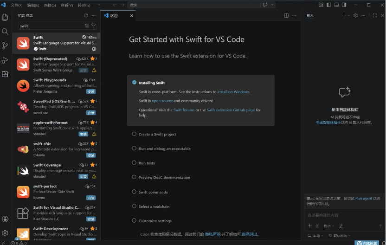Install the SweetPad extension
The image size is (386, 245).
click(91, 113)
